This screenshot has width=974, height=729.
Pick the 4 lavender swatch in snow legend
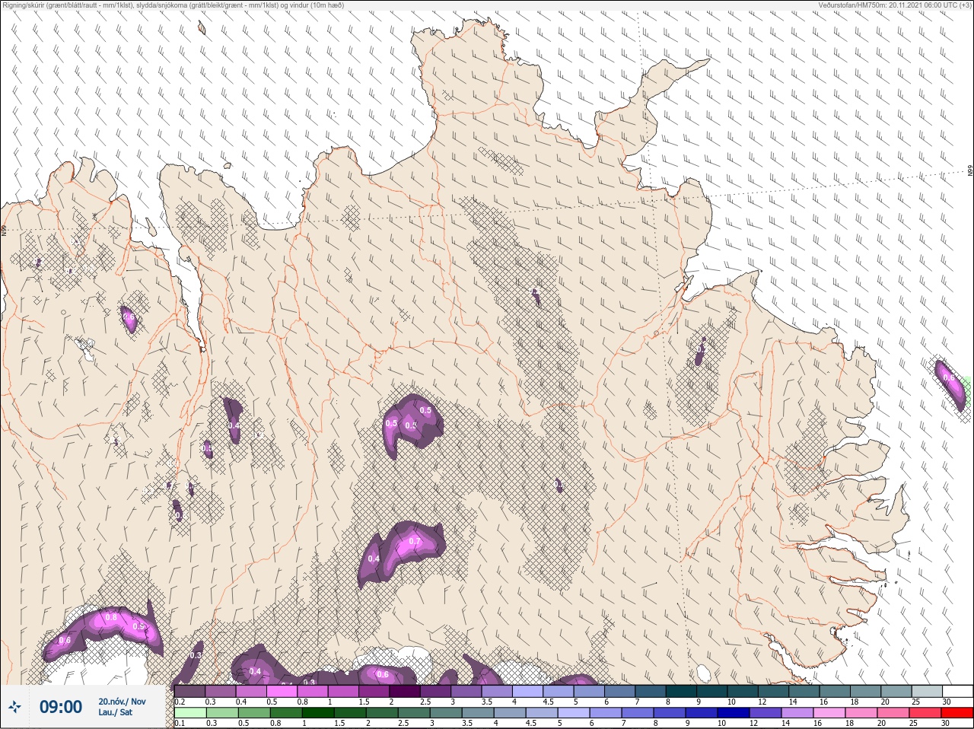(x=528, y=691)
